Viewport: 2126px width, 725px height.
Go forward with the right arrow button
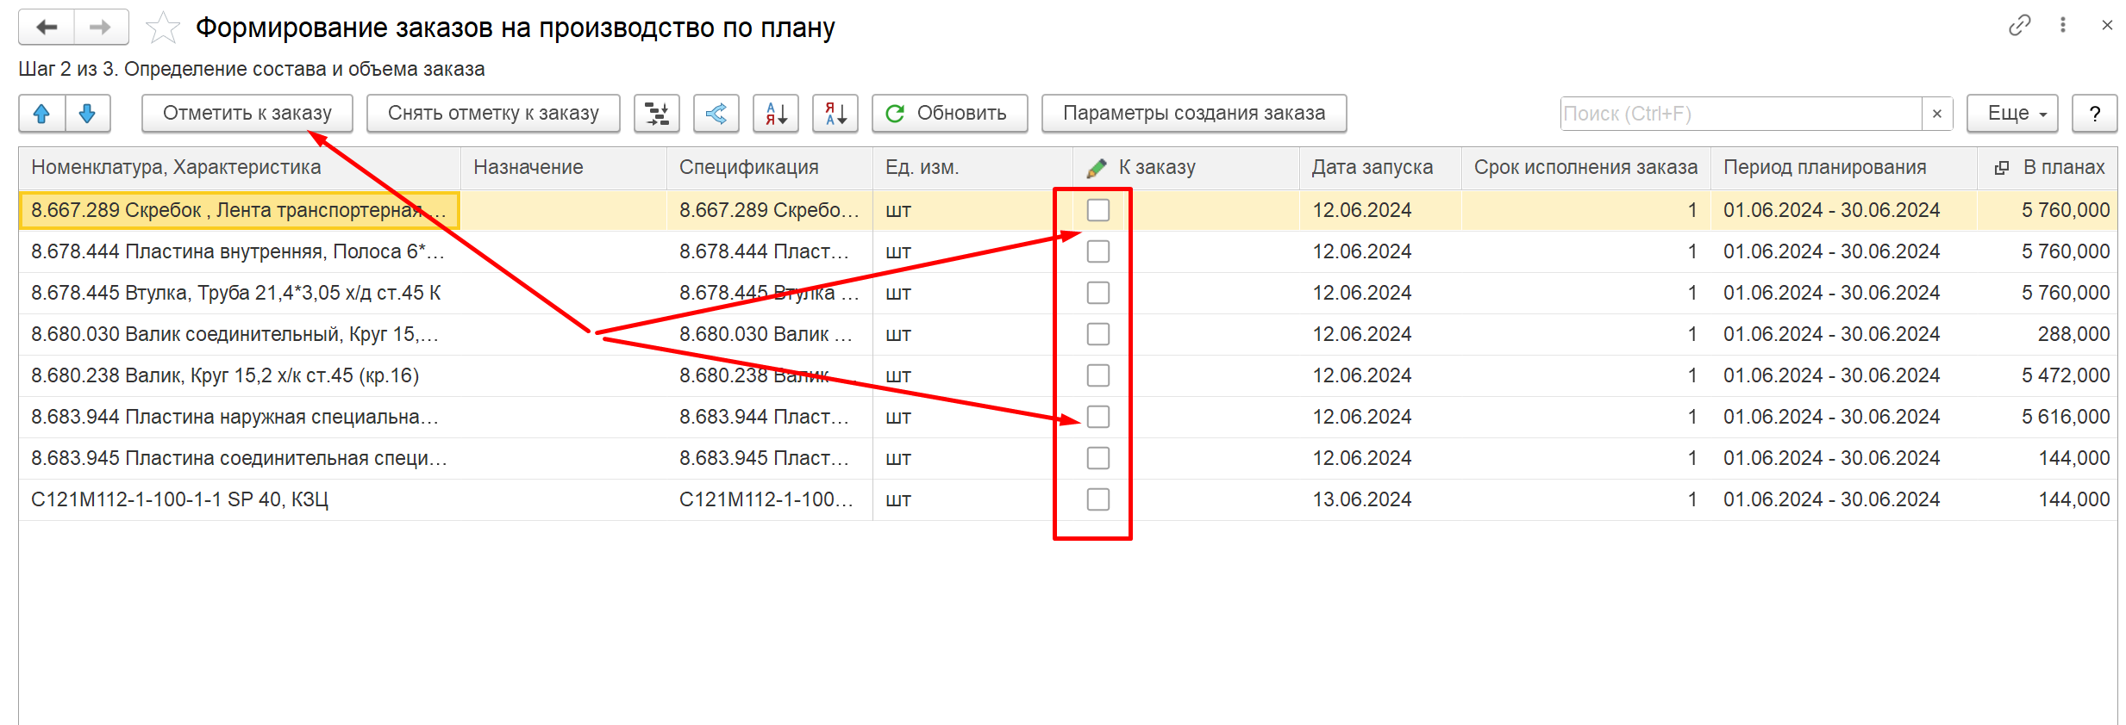[x=101, y=27]
